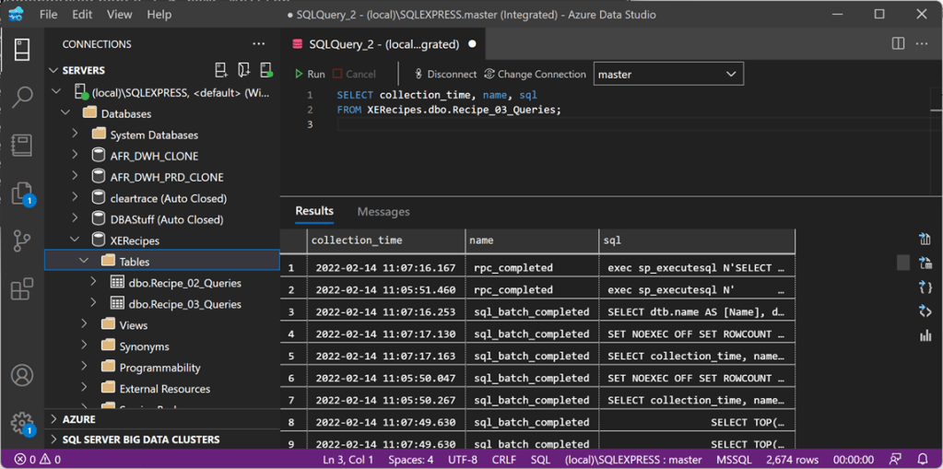Screen dimensions: 943x469
Task: Open the Manage gear icon
Action: click(22, 423)
